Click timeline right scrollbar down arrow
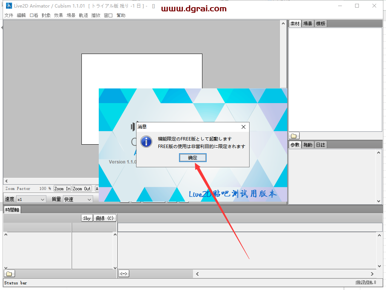This screenshot has height=290, width=386. tap(379, 266)
